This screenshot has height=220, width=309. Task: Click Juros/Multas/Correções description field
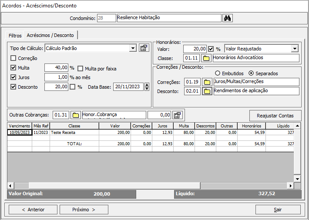click(x=256, y=82)
